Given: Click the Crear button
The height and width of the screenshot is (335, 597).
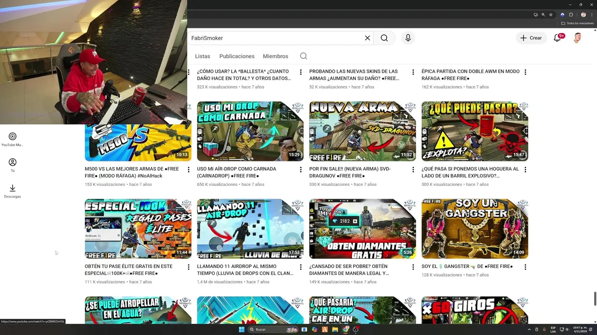Looking at the screenshot, I should 531,38.
